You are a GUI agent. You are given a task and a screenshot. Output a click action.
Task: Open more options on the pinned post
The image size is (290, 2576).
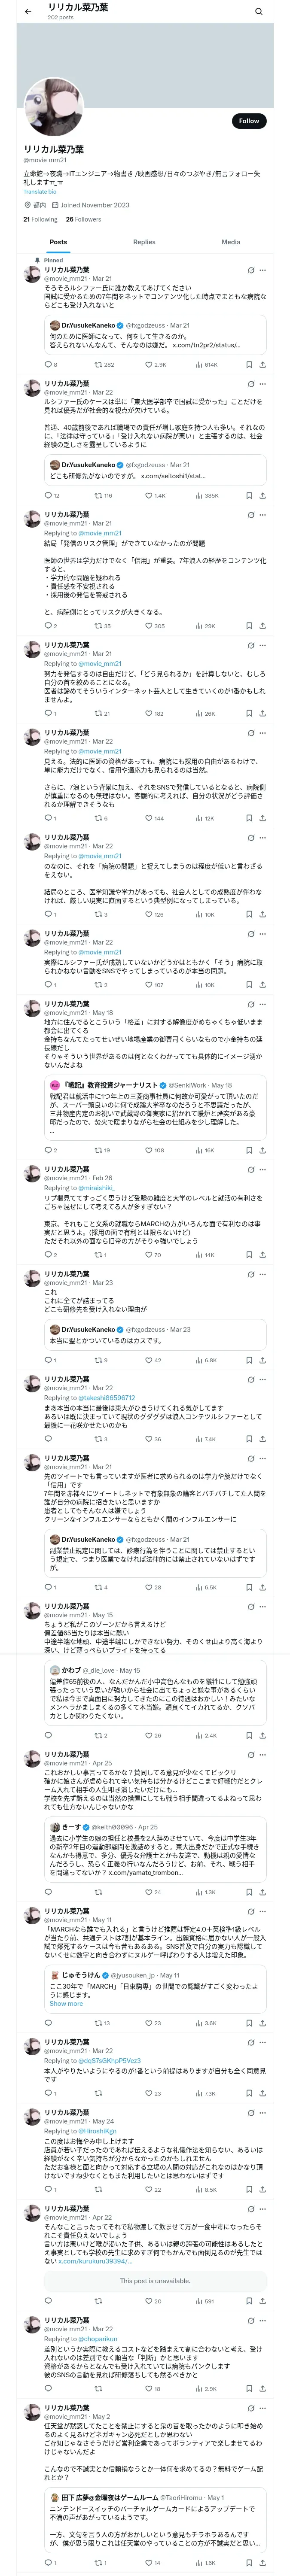tap(263, 270)
